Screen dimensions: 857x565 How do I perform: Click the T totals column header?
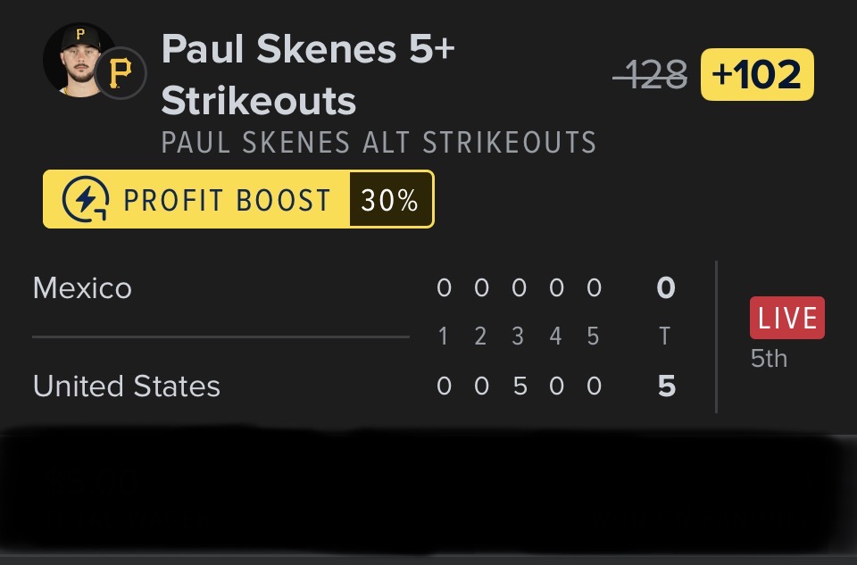[x=664, y=337]
